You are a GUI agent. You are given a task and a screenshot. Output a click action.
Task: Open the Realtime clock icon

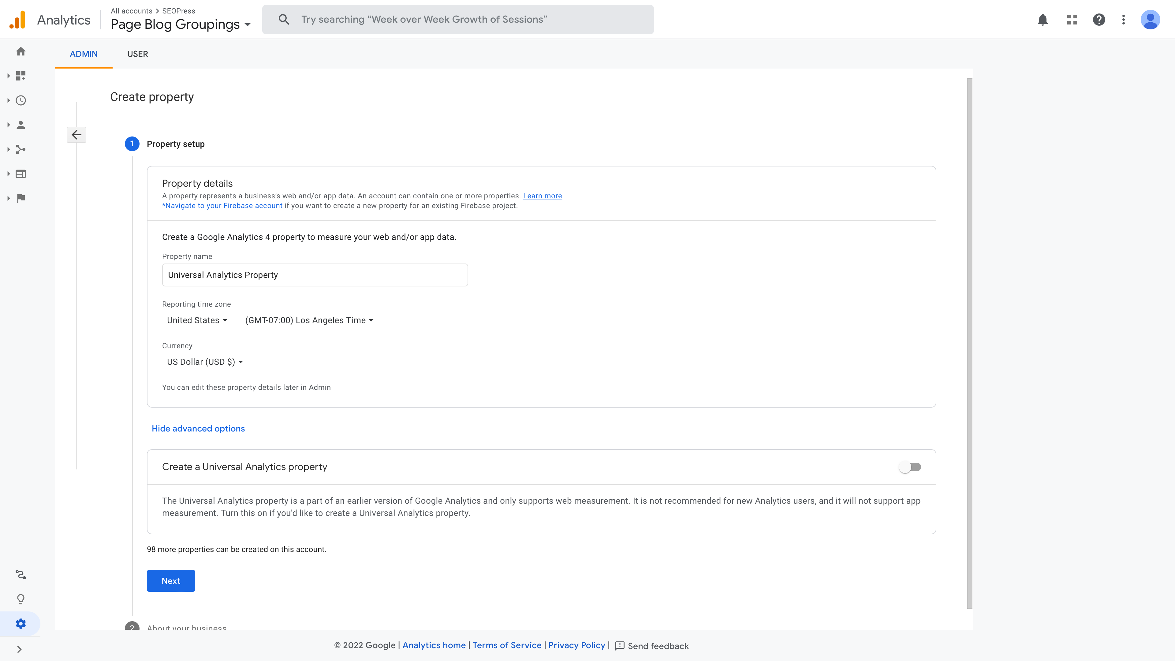[21, 100]
